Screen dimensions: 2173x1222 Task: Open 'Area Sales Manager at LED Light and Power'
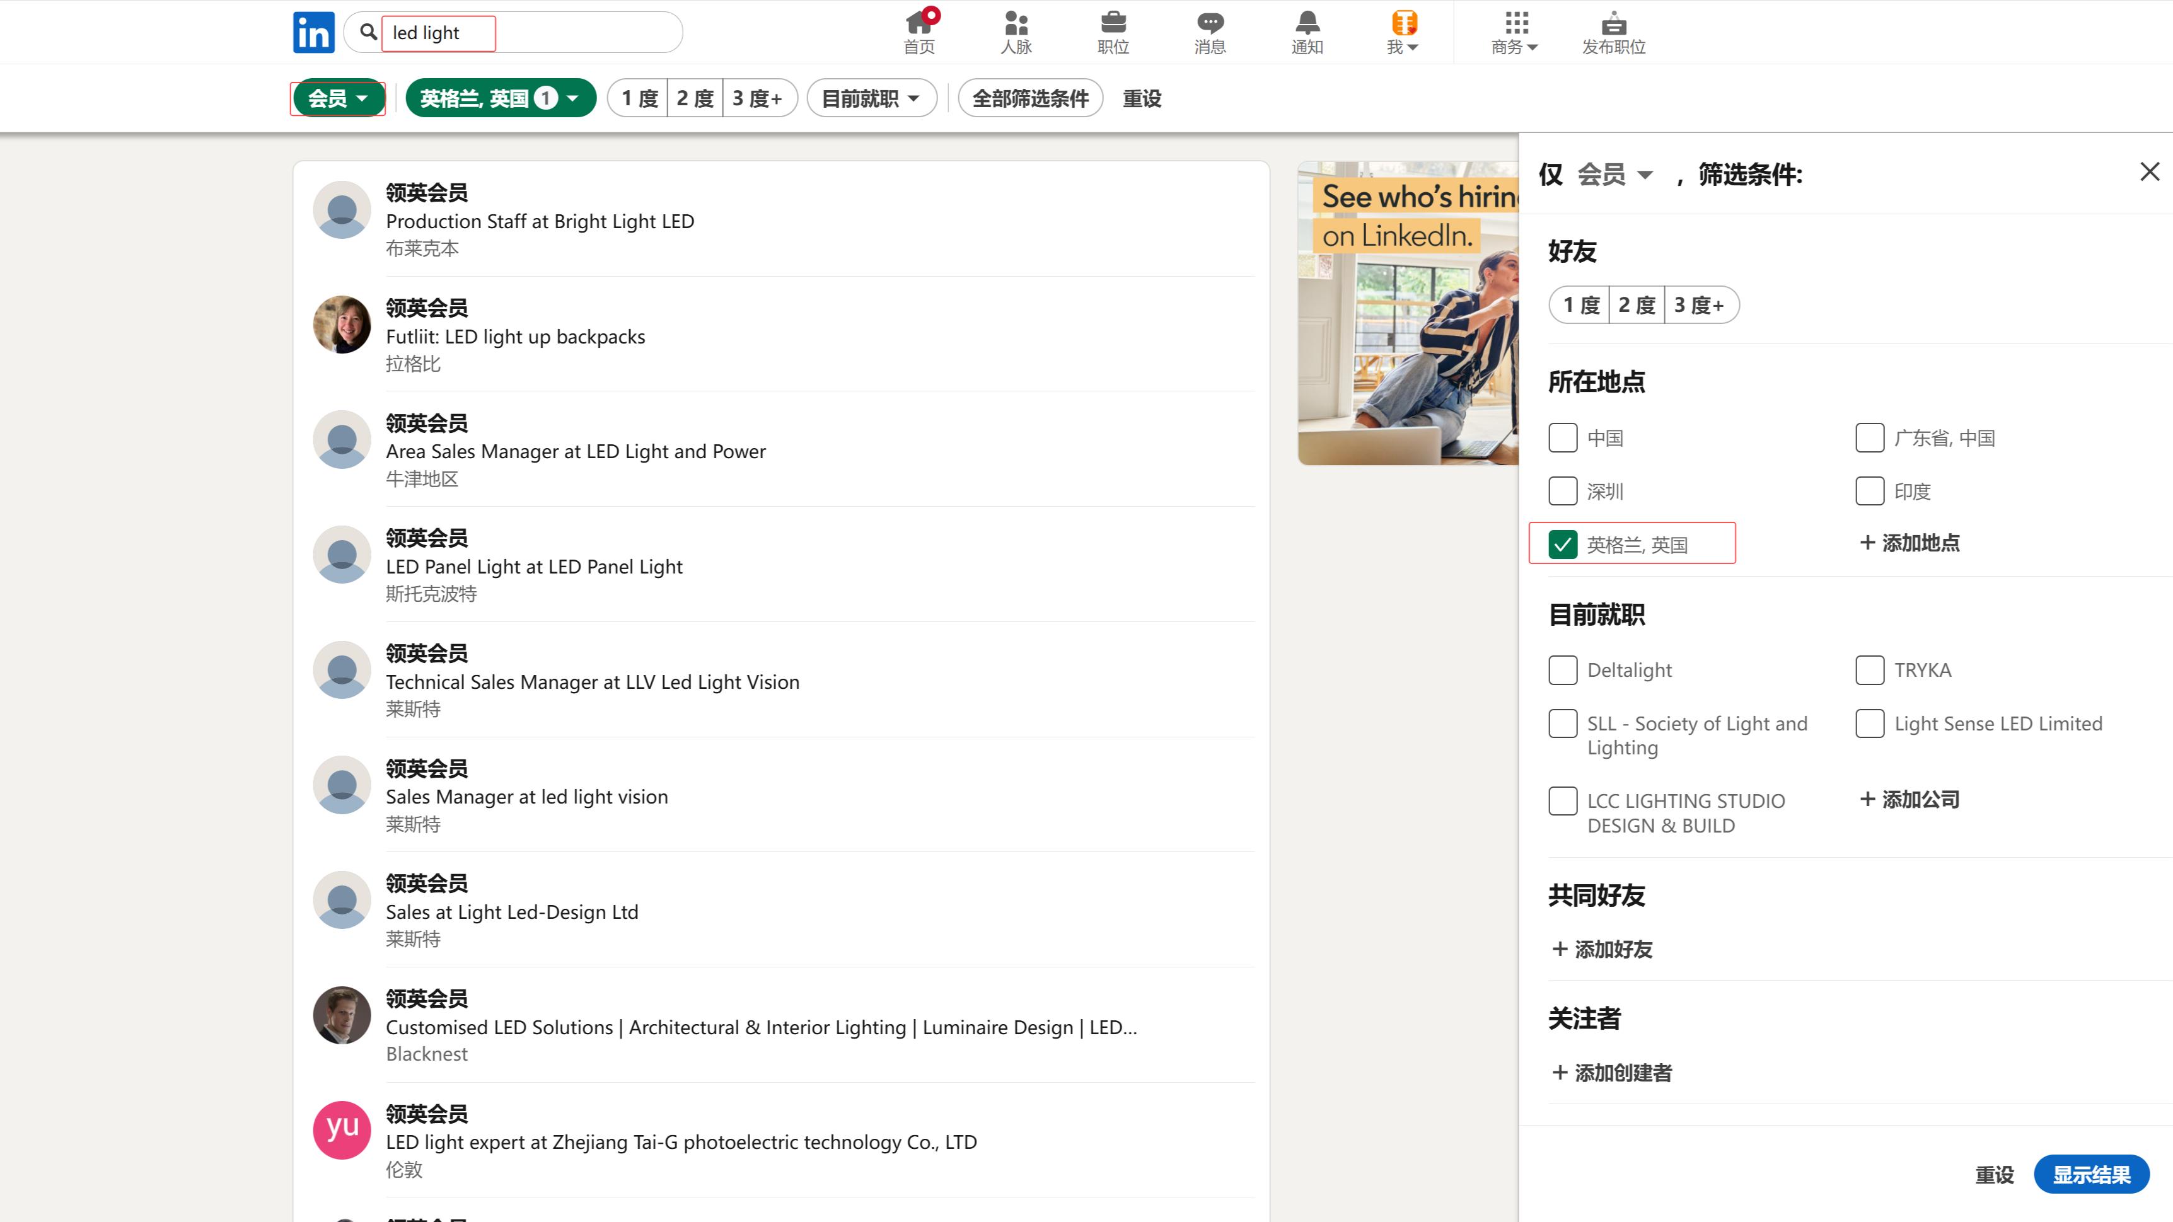click(x=576, y=452)
